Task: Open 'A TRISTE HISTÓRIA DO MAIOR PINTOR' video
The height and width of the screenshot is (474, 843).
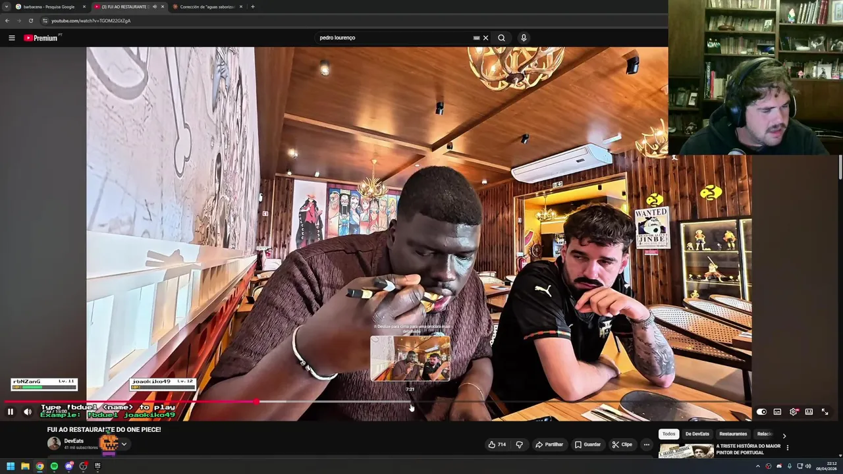Action: [748, 449]
